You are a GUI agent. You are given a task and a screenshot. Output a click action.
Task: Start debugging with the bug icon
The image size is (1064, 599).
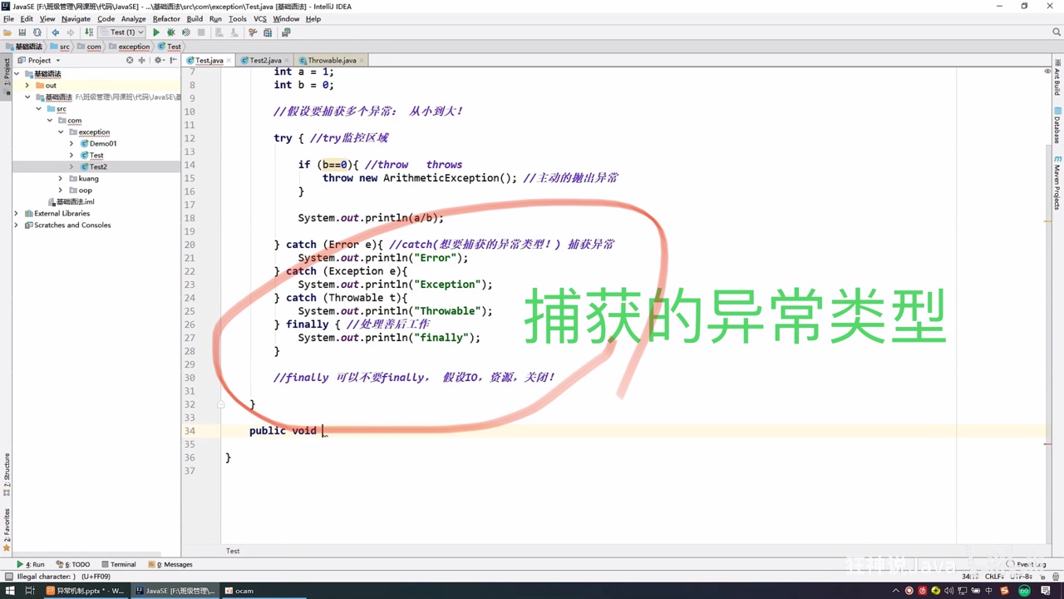170,32
